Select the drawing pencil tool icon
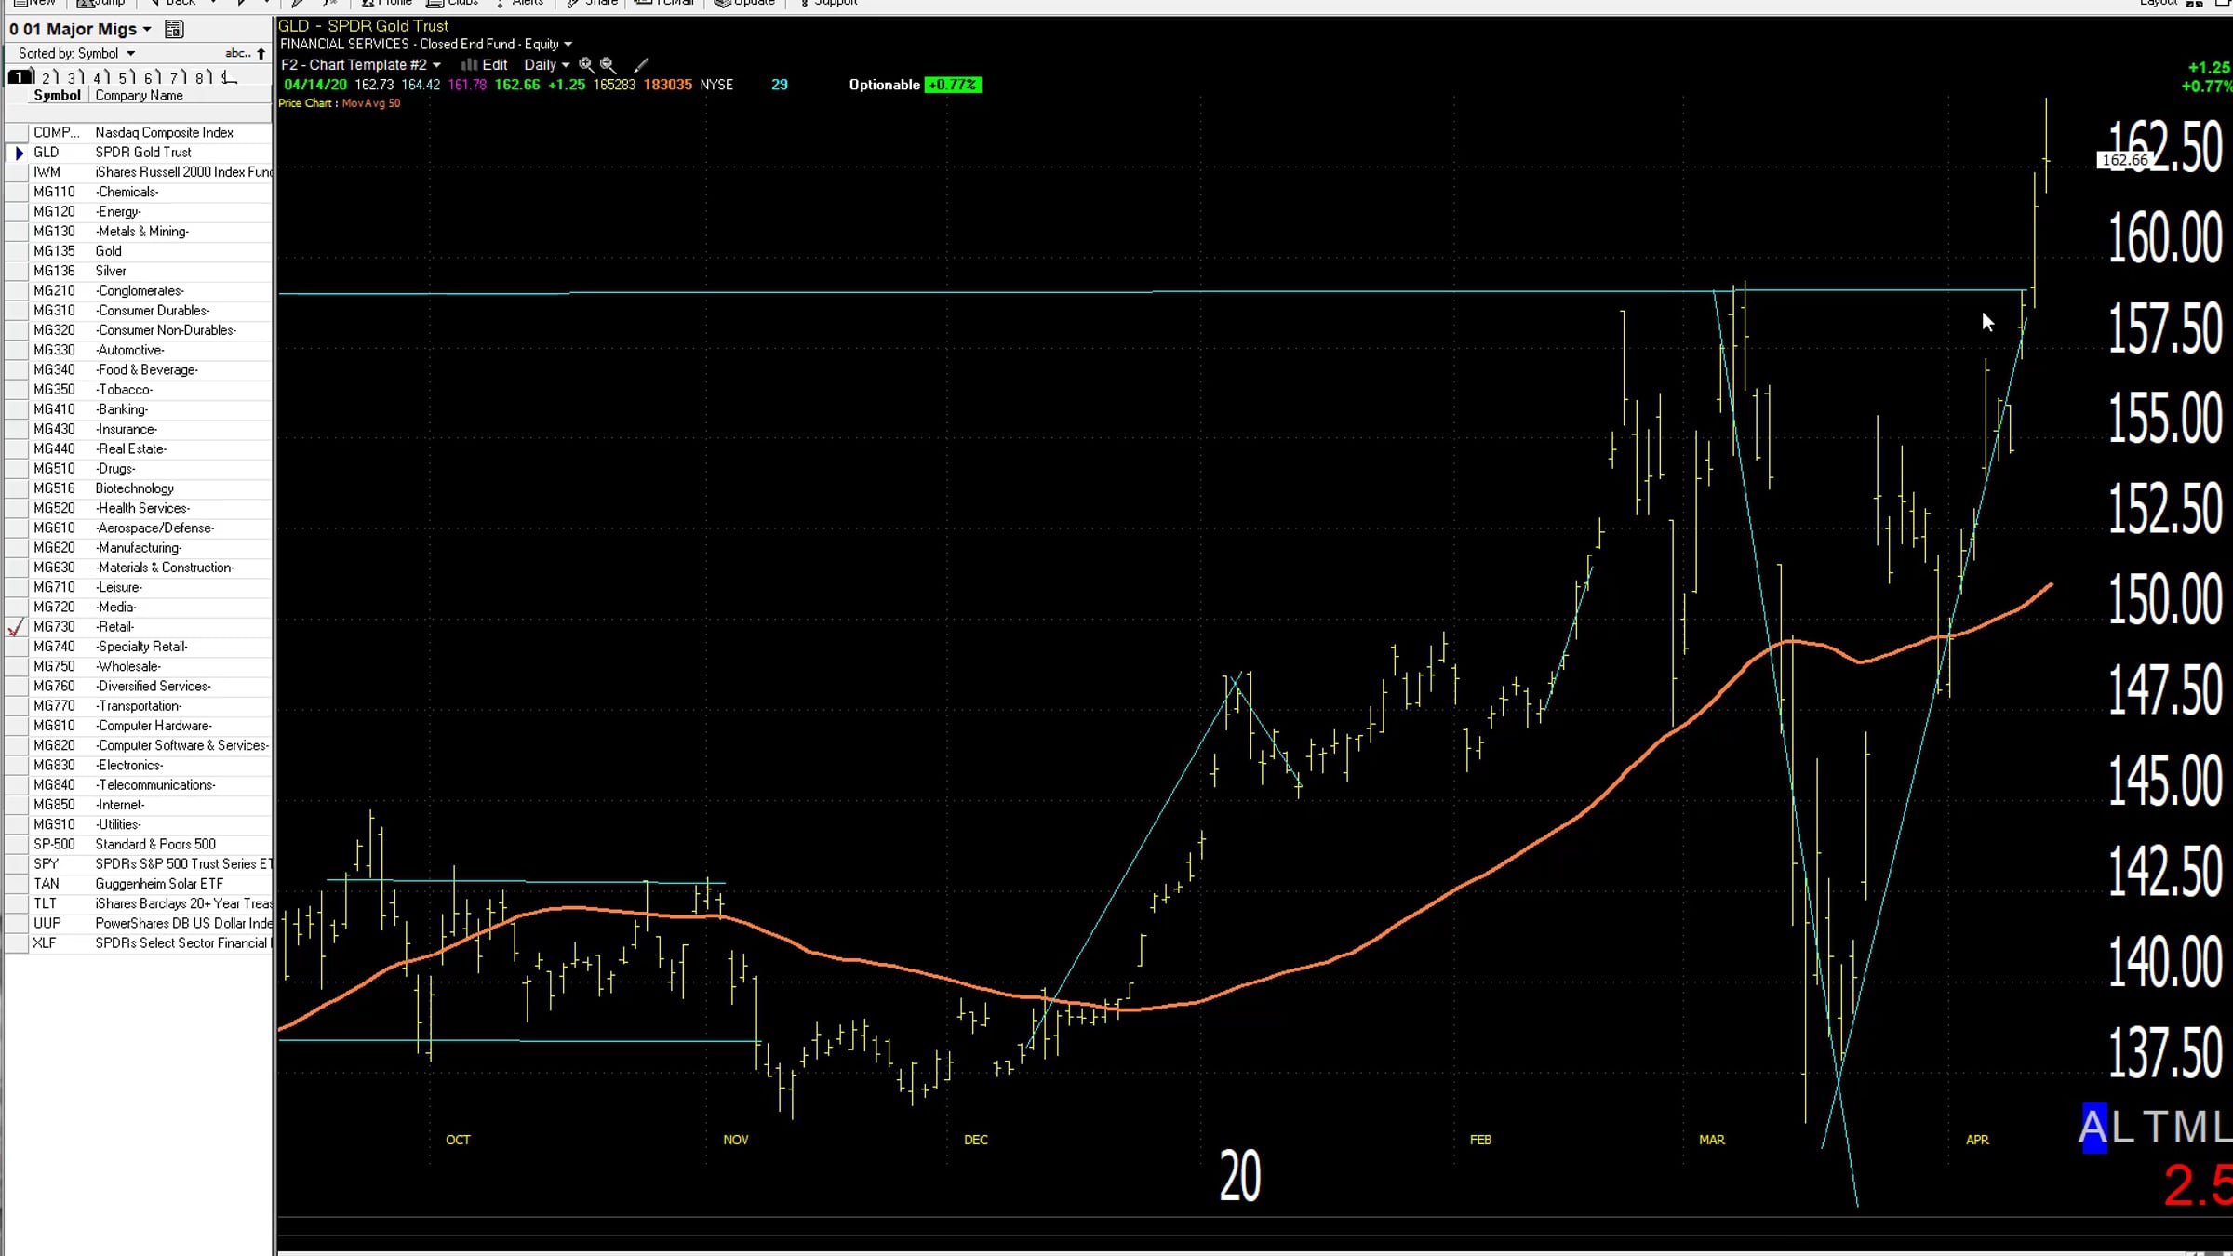This screenshot has height=1256, width=2233. point(640,65)
